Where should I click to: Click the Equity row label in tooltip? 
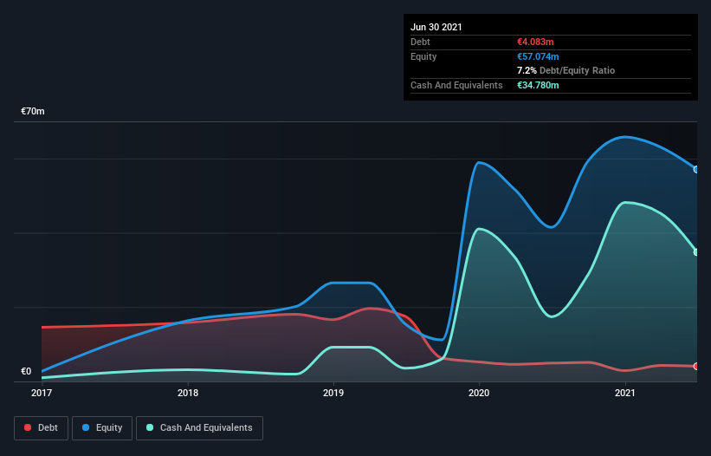point(423,56)
